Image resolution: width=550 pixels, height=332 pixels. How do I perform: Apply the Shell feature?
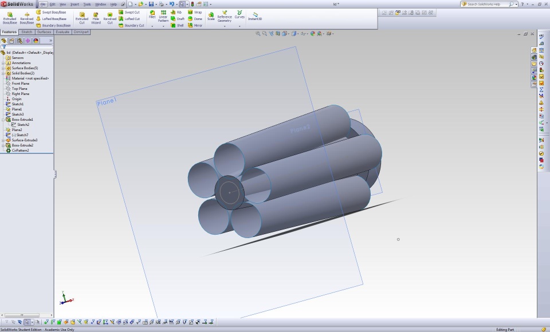tap(177, 25)
